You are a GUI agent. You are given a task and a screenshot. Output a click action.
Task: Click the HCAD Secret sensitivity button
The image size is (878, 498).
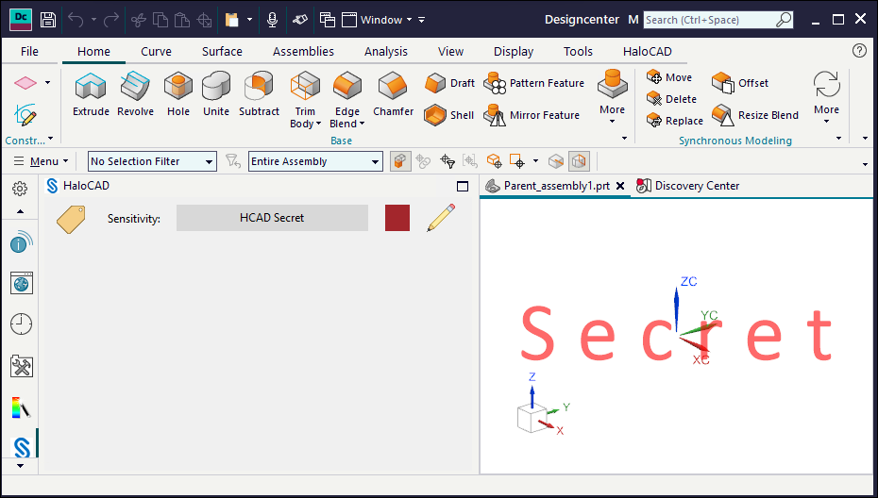click(272, 218)
